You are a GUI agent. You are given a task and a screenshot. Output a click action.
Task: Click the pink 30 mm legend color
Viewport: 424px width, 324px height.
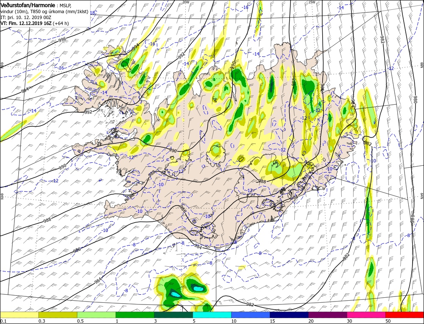366,315
